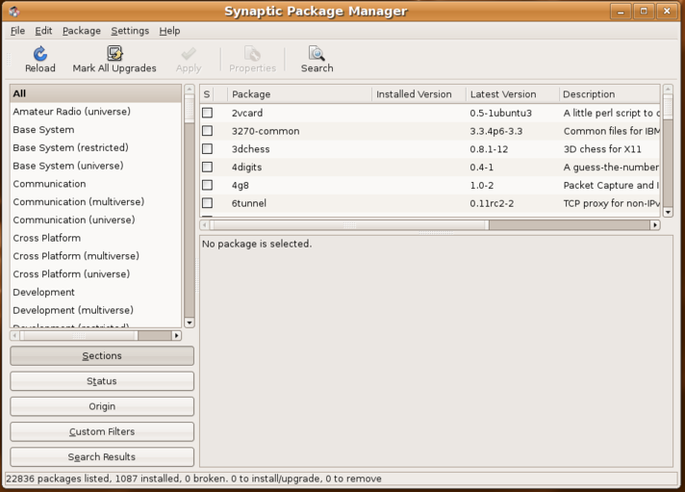Select the Base System section
685x492 pixels.
(x=95, y=130)
